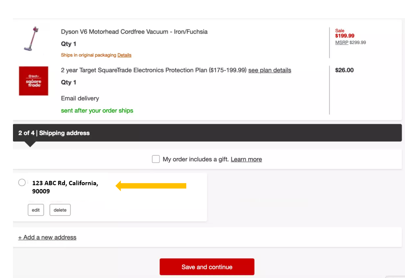Click the MSRP link by price
Image resolution: width=405 pixels, height=278 pixels.
[342, 43]
